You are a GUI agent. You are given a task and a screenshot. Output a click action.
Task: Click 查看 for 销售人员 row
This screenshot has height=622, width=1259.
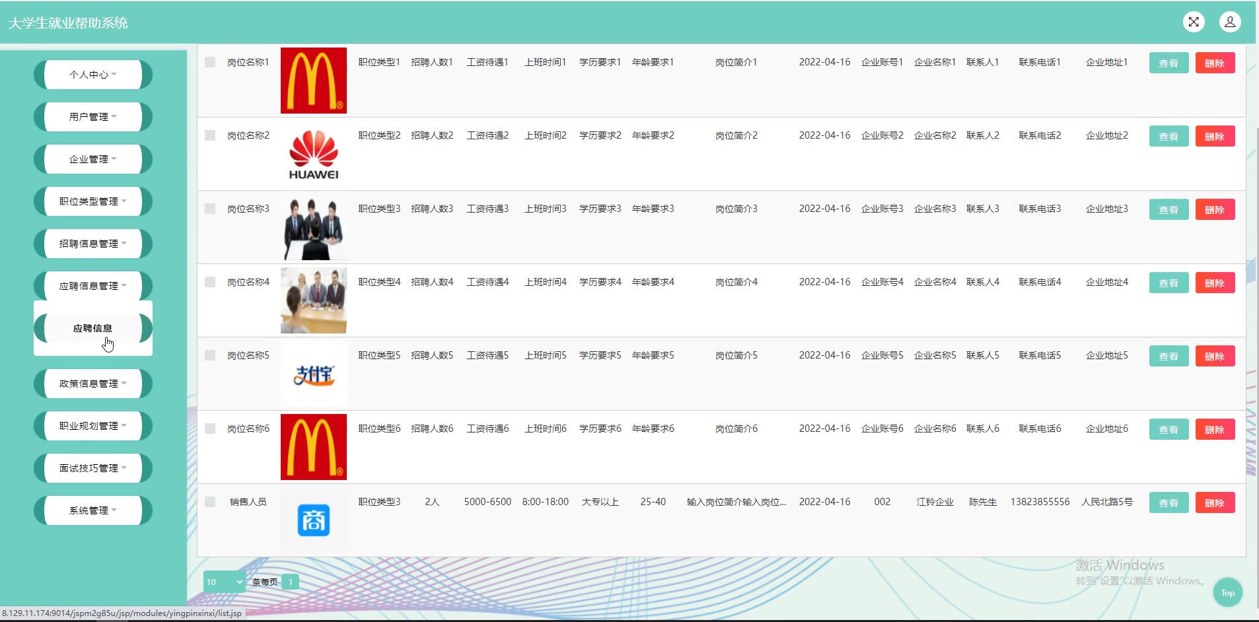coord(1169,502)
